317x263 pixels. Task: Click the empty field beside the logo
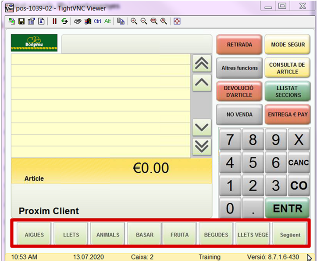[137, 43]
